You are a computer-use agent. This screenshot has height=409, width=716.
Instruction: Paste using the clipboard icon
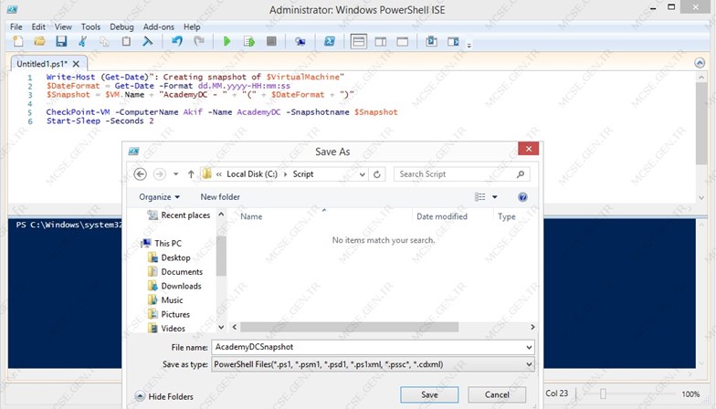point(126,42)
